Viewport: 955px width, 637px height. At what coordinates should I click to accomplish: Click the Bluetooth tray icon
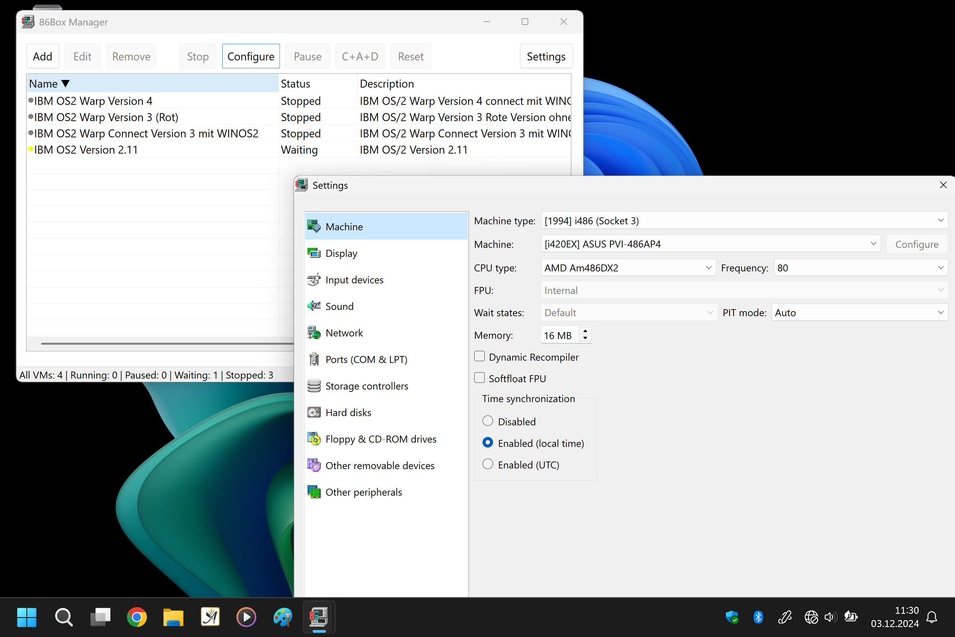point(758,617)
